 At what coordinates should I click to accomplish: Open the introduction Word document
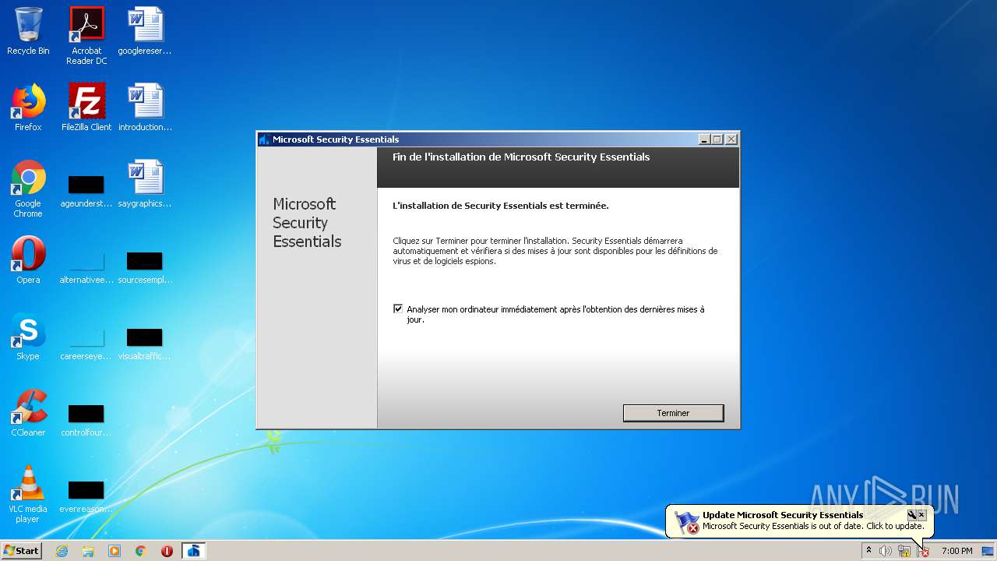pyautogui.click(x=145, y=108)
